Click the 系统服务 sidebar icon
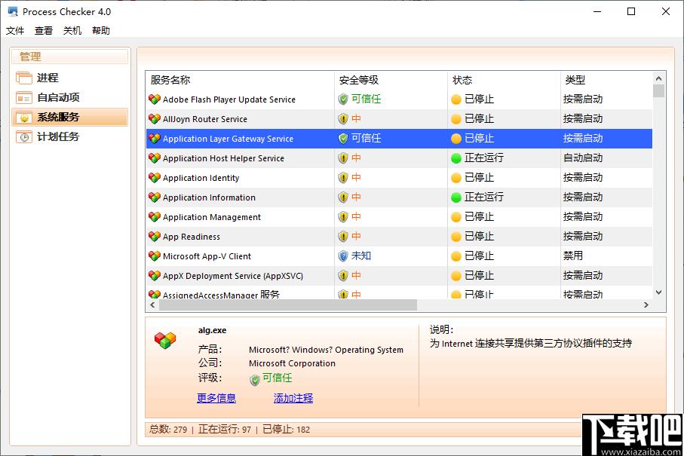Image resolution: width=684 pixels, height=456 pixels. tap(24, 118)
